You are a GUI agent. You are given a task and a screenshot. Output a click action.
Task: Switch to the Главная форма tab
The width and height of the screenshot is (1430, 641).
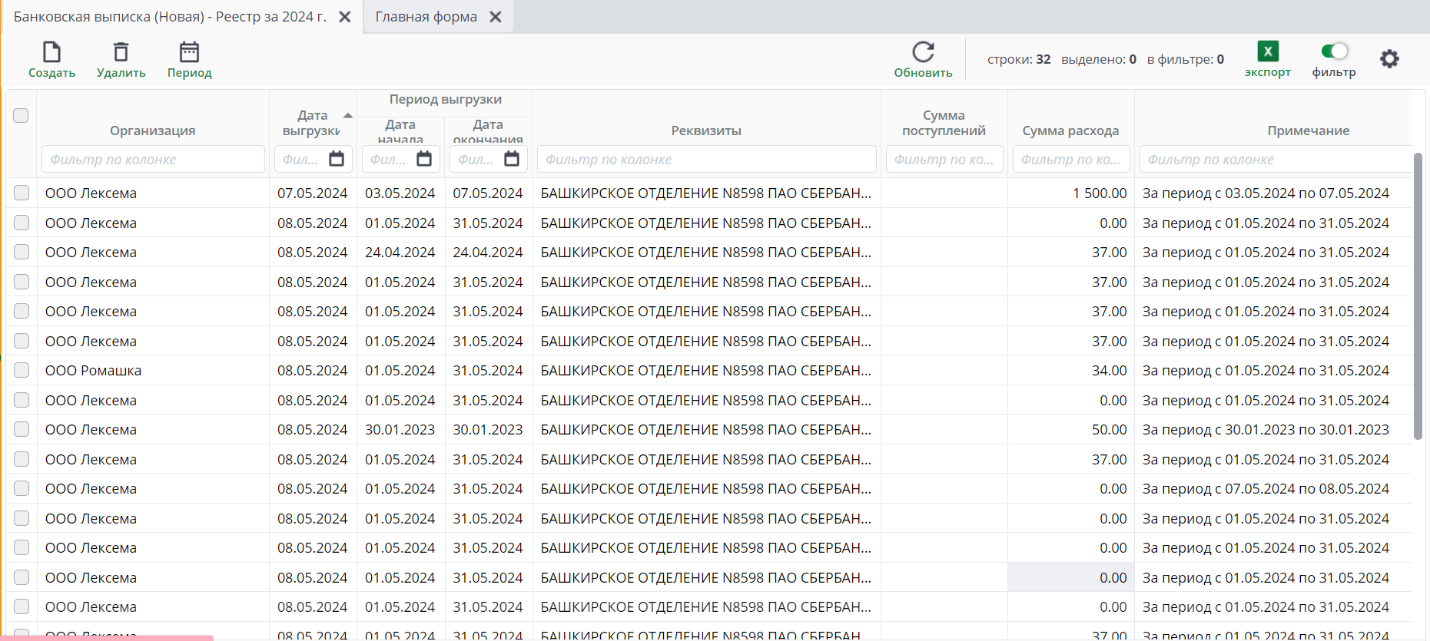426,17
